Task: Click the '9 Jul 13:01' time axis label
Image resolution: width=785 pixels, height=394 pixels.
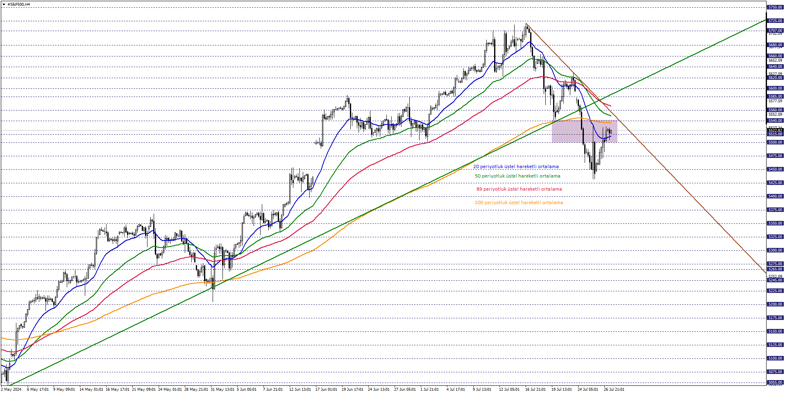Action: click(x=482, y=389)
